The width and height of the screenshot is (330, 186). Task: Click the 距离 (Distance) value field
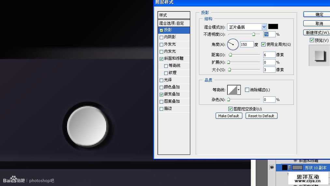[269, 55]
